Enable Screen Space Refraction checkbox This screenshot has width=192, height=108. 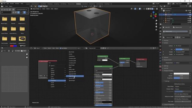point(175,94)
